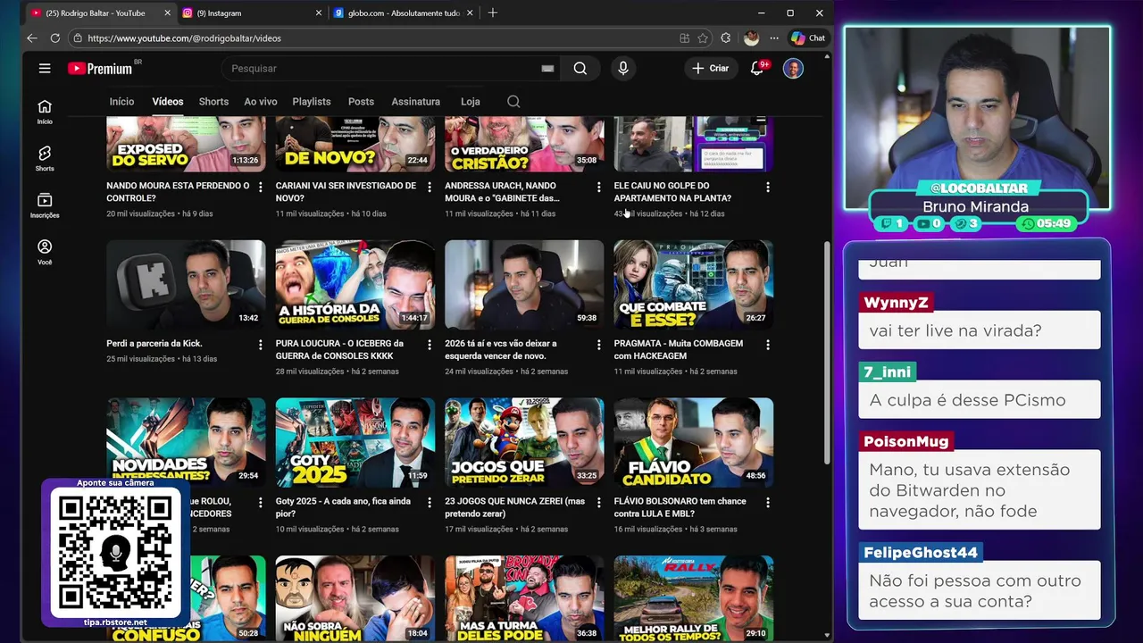Open the GOTY 2025 thumbnail
The width and height of the screenshot is (1143, 643).
355,442
